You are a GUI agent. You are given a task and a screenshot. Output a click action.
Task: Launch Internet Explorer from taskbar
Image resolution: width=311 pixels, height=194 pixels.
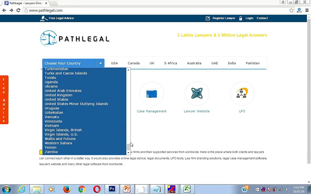point(22,189)
